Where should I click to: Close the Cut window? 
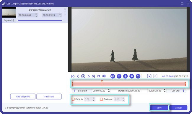188,4
